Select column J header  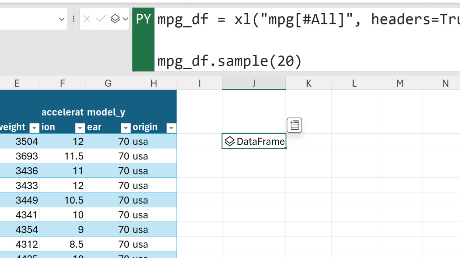pos(254,83)
